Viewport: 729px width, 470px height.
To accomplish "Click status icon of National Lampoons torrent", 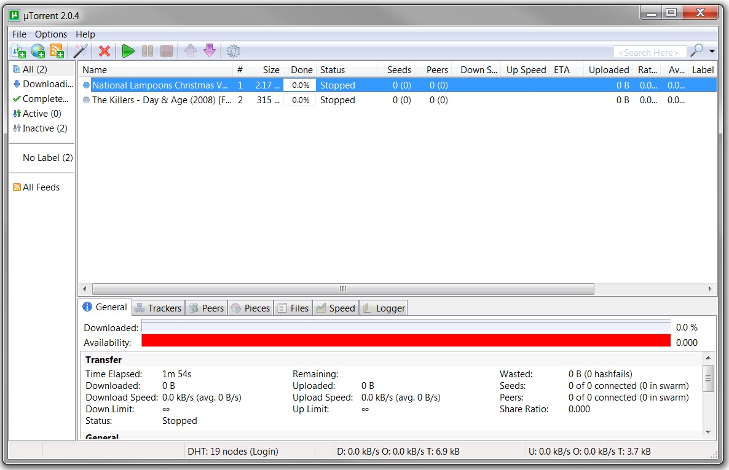I will tap(86, 85).
